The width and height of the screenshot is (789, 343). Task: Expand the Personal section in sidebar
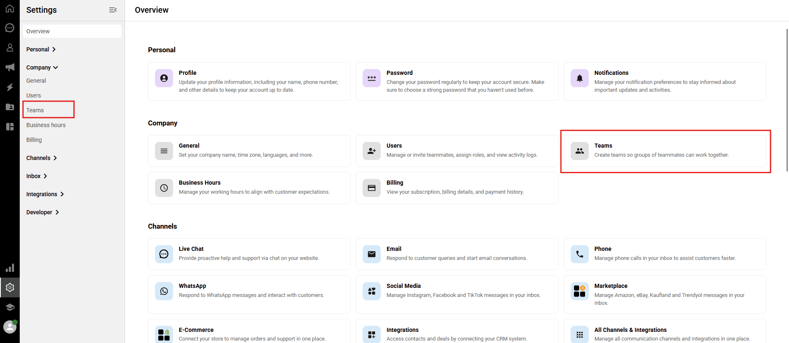point(41,49)
